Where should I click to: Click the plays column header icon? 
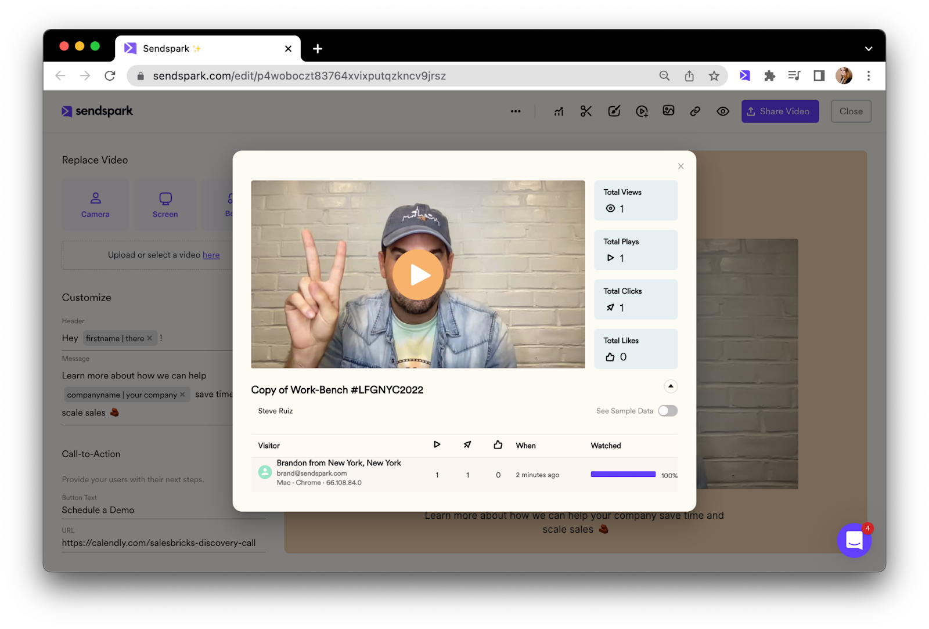point(437,445)
